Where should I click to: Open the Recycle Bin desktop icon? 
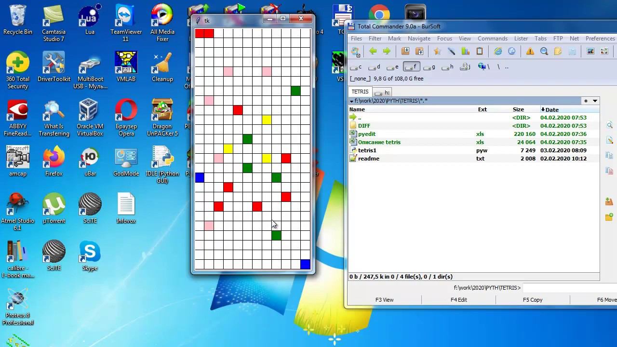(x=18, y=20)
